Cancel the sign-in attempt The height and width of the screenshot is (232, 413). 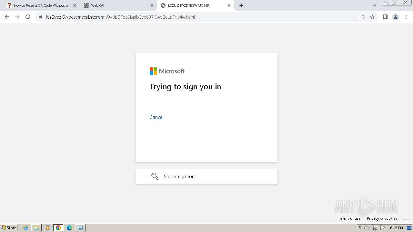pyautogui.click(x=156, y=117)
